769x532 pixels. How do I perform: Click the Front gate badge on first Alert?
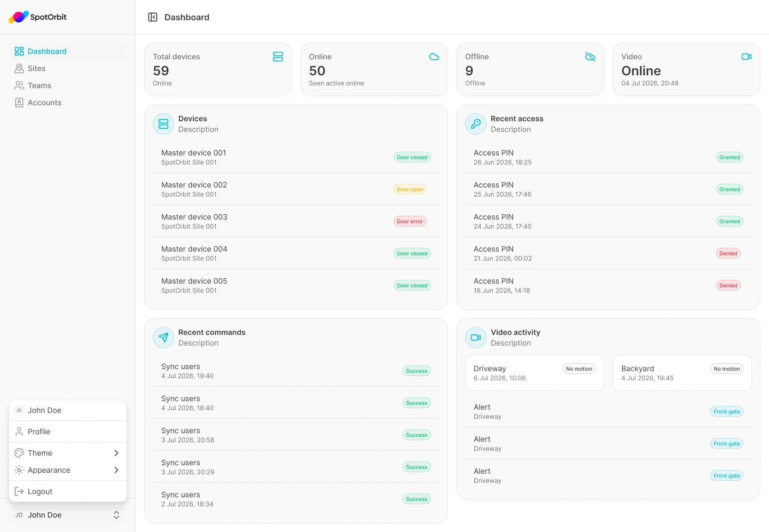(x=727, y=411)
